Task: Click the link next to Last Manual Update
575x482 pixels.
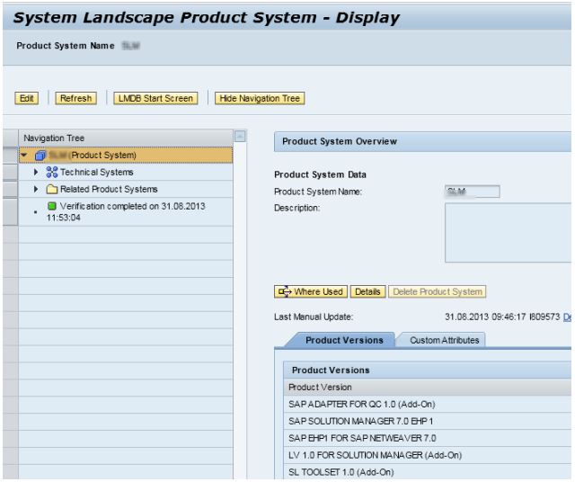Action: (x=567, y=317)
